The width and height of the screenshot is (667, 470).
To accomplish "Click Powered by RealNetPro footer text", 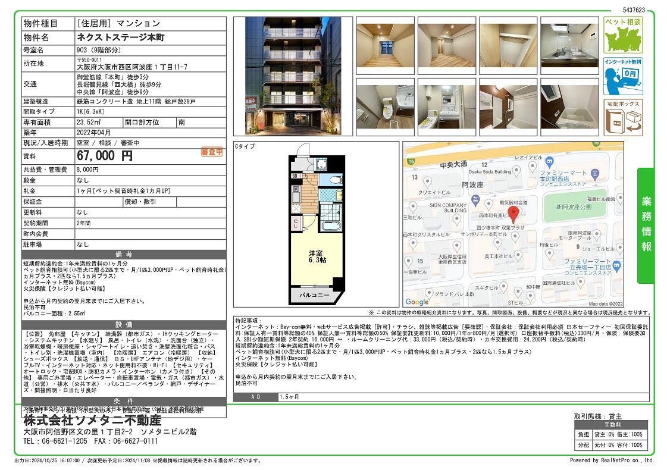I will (612, 460).
